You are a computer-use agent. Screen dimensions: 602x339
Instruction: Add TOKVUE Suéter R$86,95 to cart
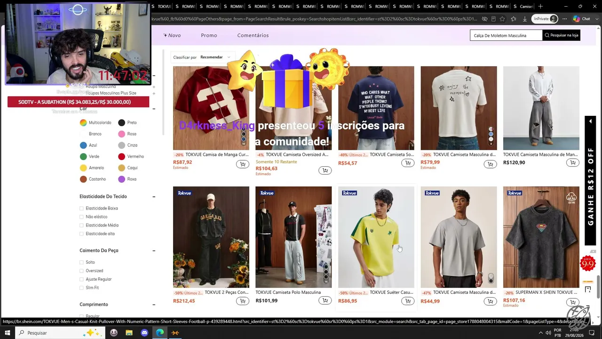click(x=408, y=301)
